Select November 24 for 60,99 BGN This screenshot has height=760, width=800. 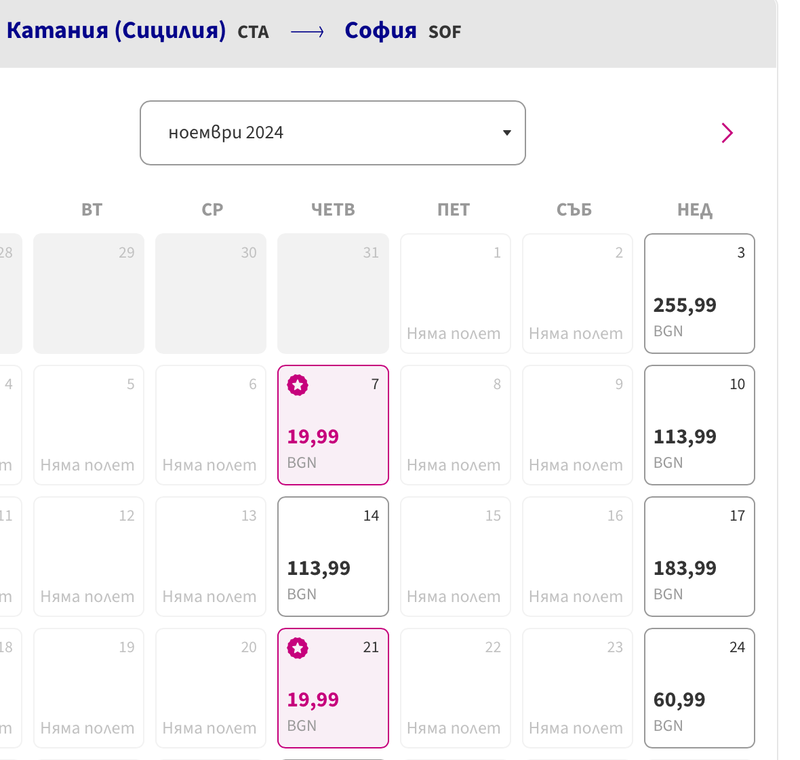coord(699,688)
